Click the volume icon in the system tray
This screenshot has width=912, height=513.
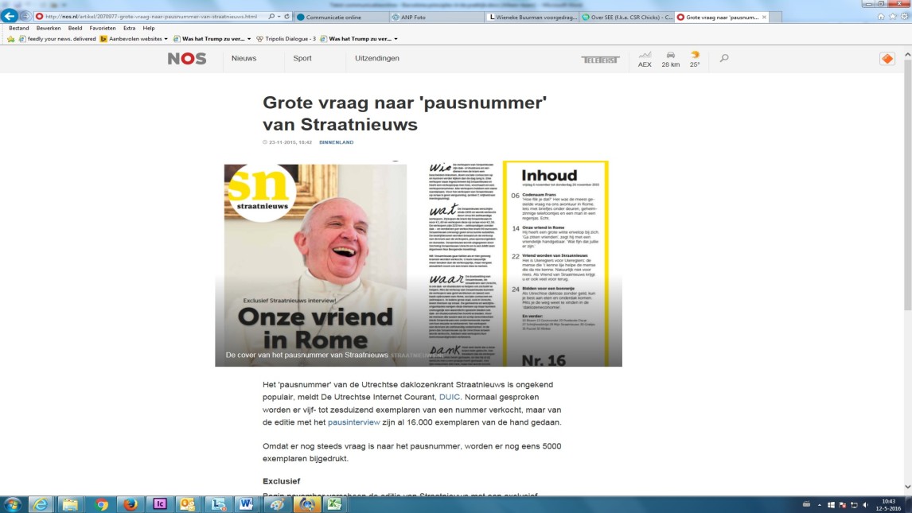click(x=866, y=505)
